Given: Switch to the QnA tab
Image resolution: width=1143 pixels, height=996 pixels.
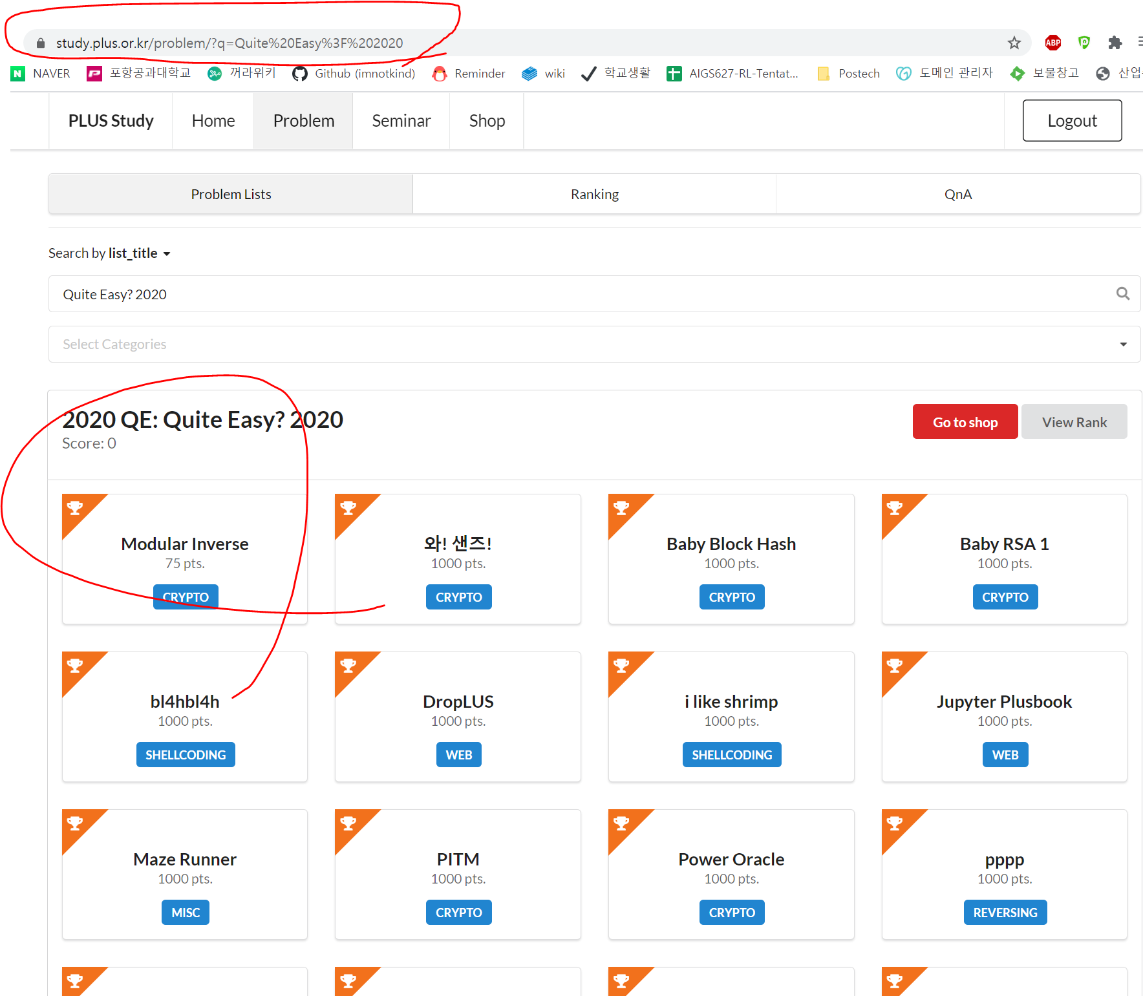Looking at the screenshot, I should click(958, 193).
